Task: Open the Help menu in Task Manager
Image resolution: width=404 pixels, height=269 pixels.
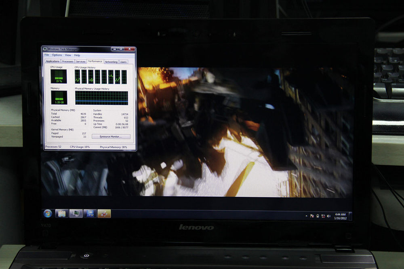Action: click(x=77, y=55)
